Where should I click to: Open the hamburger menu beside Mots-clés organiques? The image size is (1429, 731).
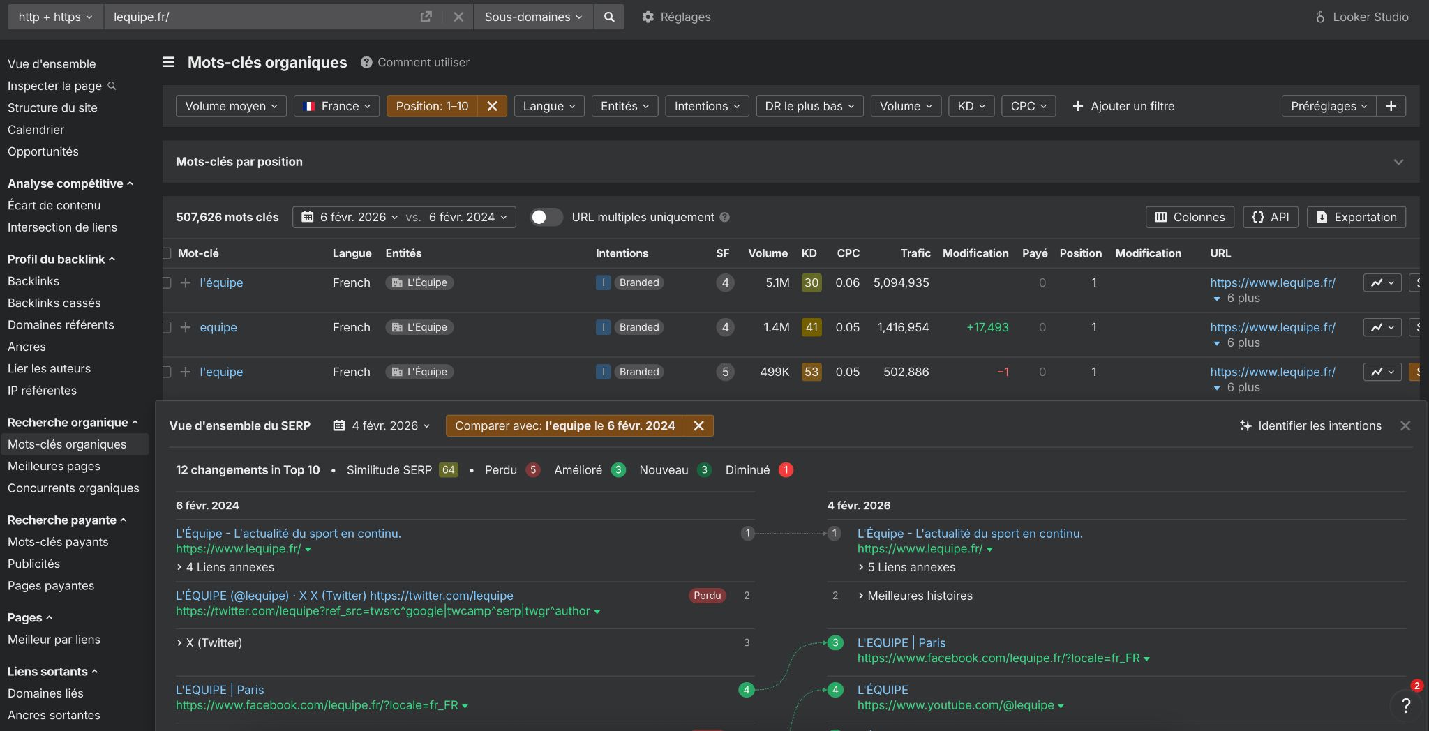pos(168,62)
